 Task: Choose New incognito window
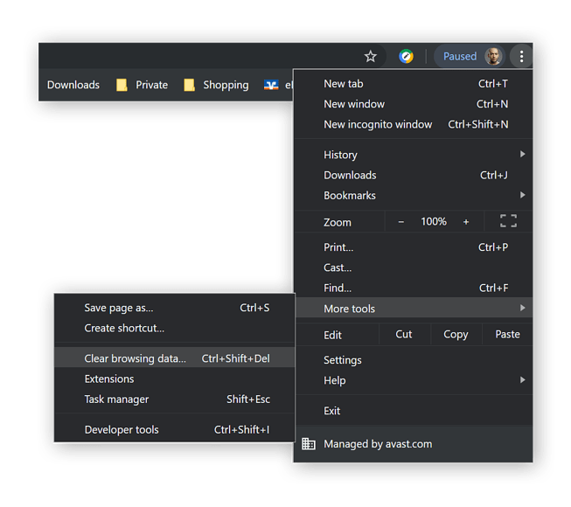click(378, 124)
